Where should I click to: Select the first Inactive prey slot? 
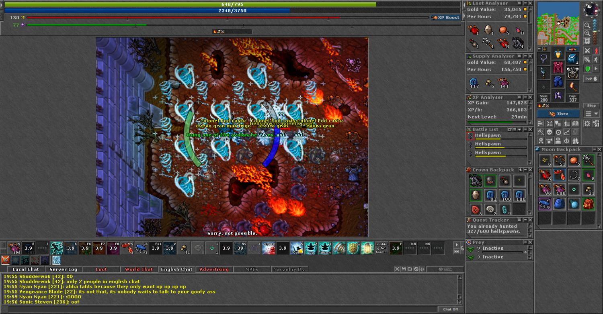(x=497, y=249)
